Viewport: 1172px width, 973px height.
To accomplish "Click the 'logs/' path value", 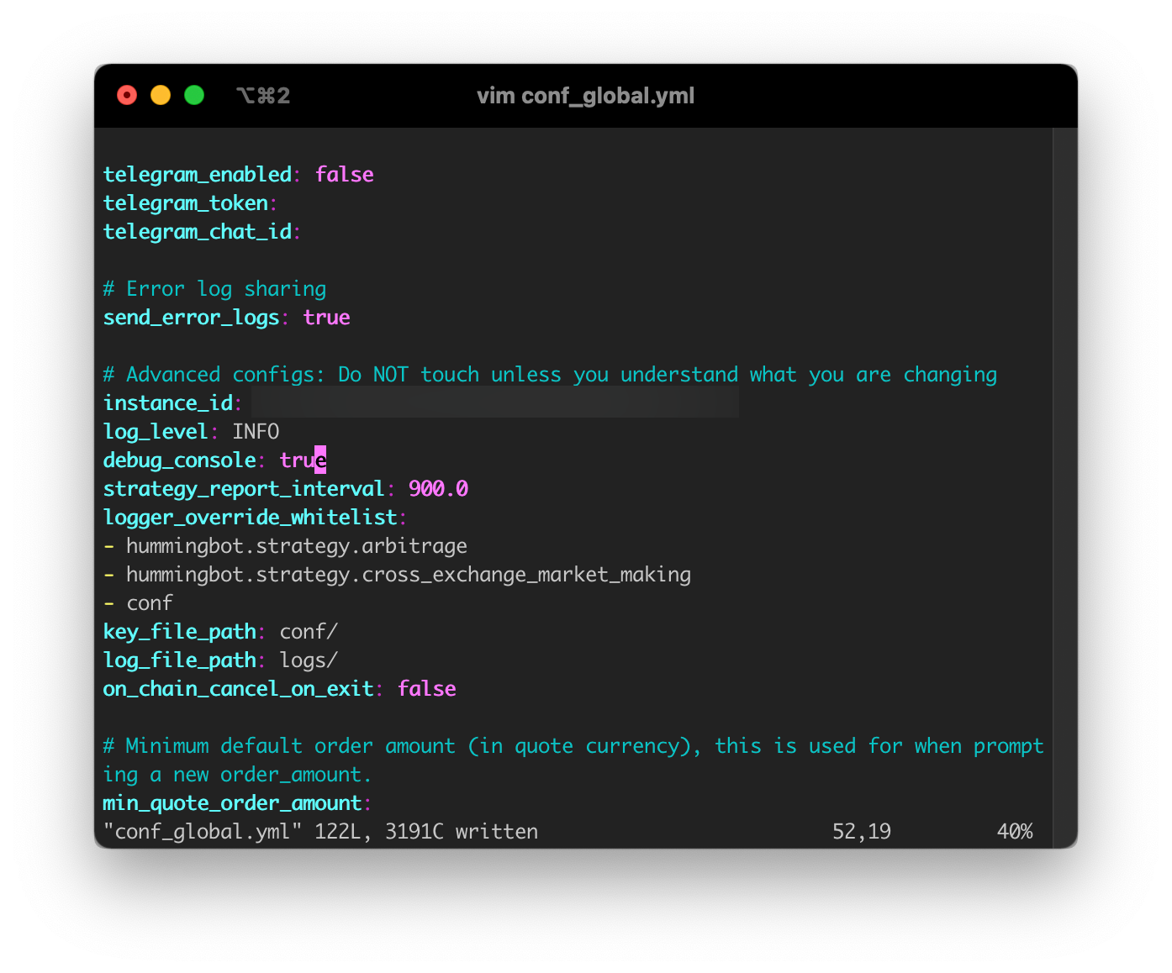I will click(x=309, y=660).
